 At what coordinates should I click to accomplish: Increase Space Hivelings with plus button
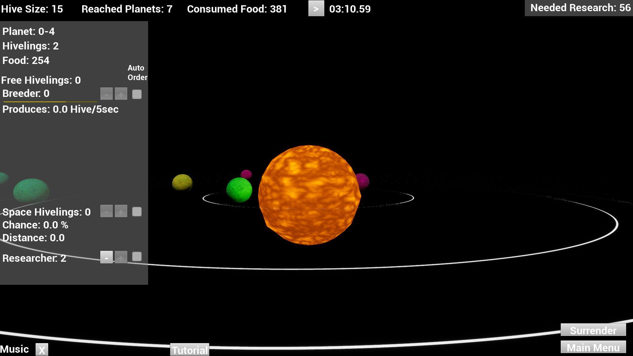coord(121,211)
